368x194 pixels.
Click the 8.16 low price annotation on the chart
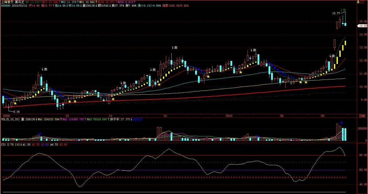[x=16, y=112]
